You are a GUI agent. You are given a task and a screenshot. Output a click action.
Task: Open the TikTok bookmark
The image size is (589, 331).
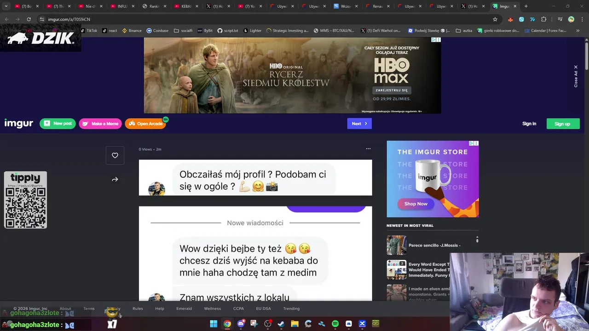(88, 31)
